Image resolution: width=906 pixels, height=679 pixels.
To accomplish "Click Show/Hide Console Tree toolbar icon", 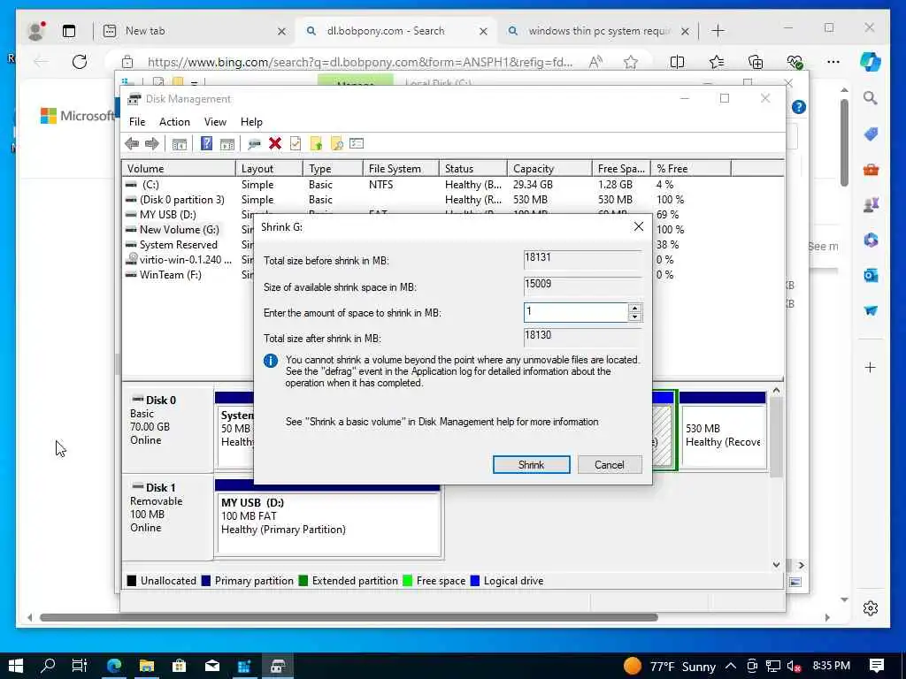I will [179, 144].
